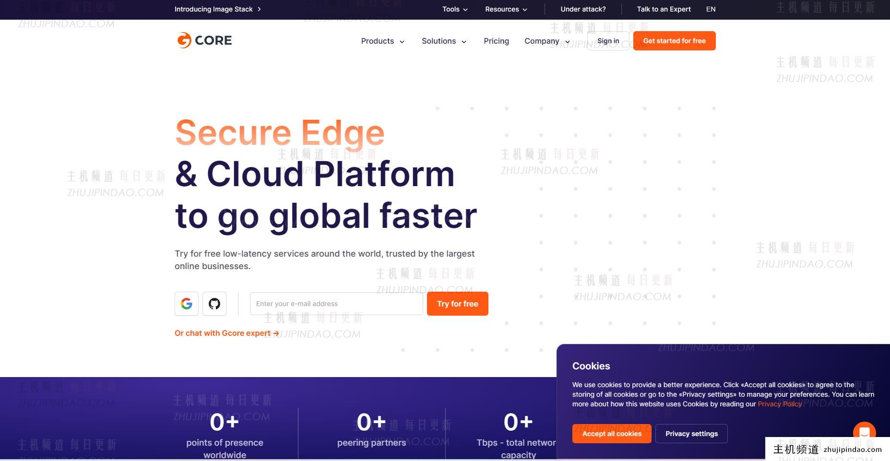Open Or chat with Gcore expert
890x461 pixels.
tap(227, 333)
